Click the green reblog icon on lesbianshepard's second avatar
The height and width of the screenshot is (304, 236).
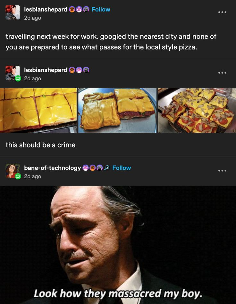coord(18,78)
